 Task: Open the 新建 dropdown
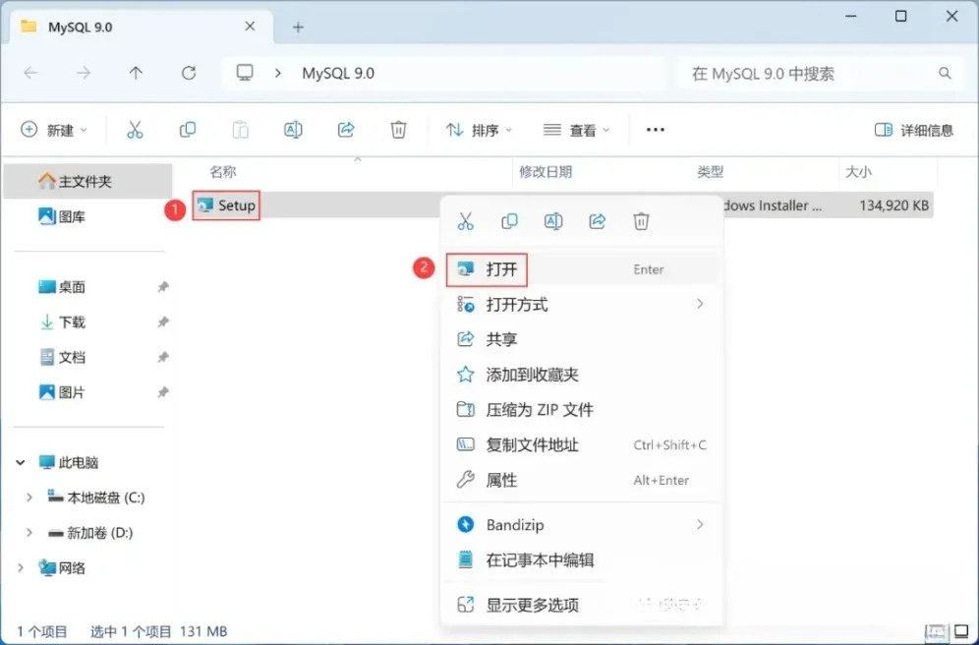(54, 130)
